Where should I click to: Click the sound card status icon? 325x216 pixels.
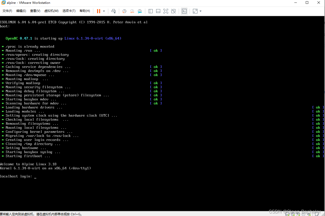[309, 214]
